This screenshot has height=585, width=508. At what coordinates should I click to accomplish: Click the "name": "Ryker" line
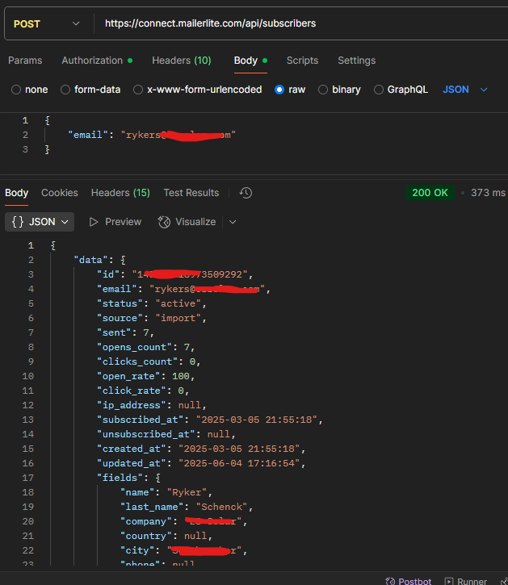pyautogui.click(x=166, y=492)
